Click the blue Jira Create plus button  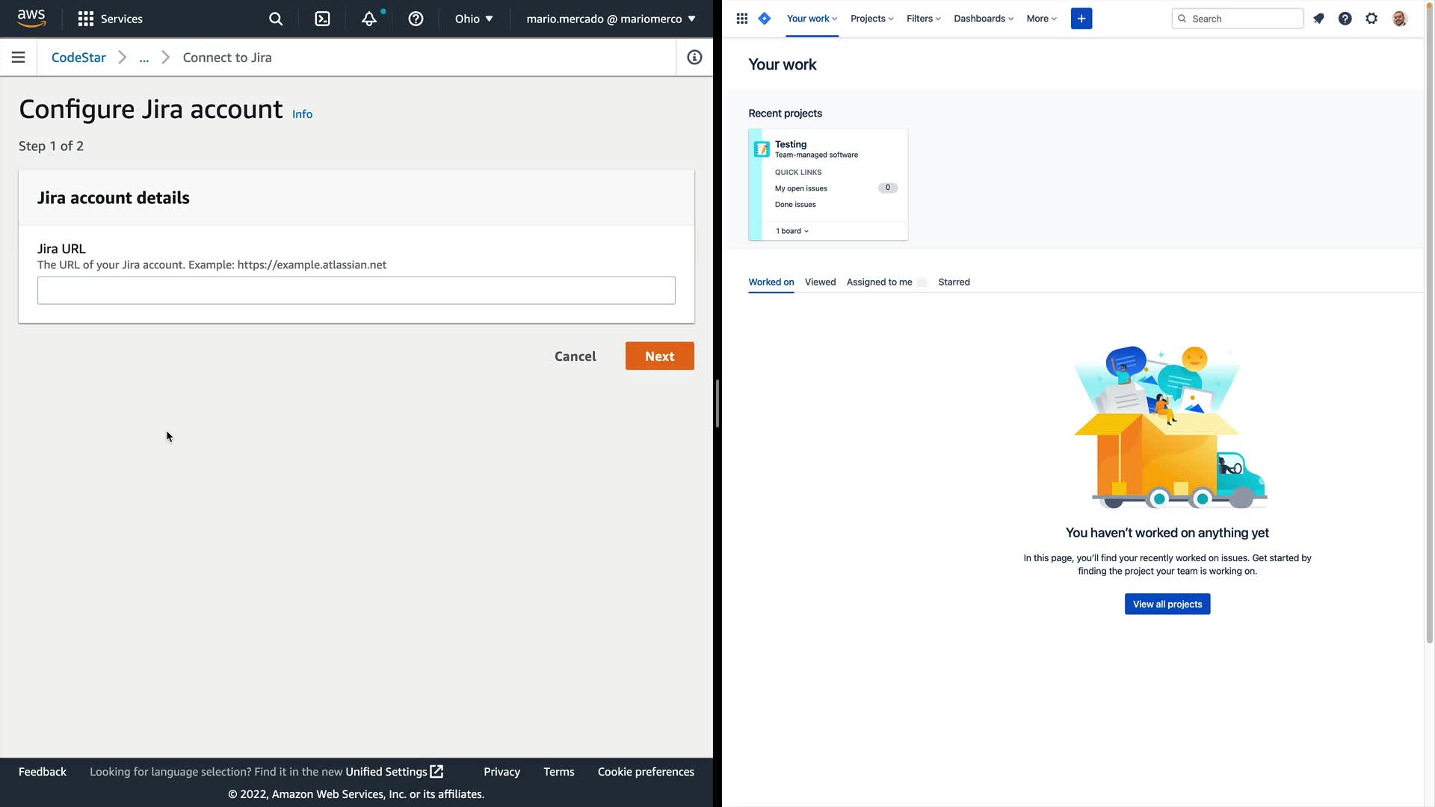pyautogui.click(x=1081, y=19)
